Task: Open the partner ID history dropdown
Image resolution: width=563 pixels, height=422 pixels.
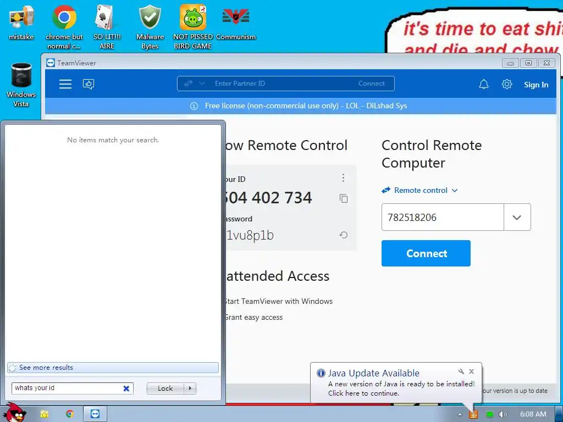Action: pos(517,217)
